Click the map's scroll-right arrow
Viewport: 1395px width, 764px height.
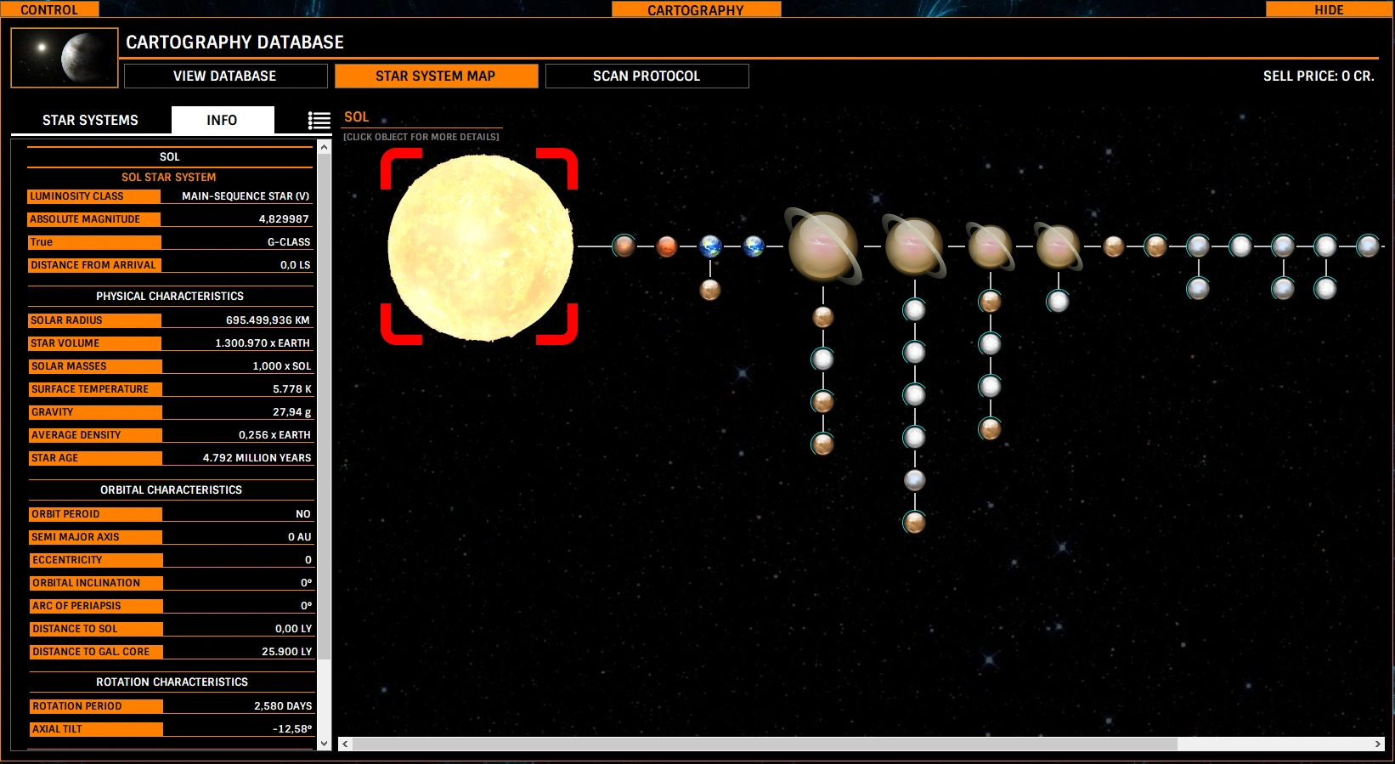tap(1377, 744)
